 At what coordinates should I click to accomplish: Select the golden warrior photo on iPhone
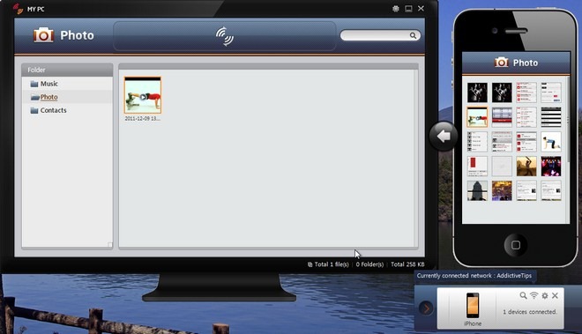(x=526, y=167)
